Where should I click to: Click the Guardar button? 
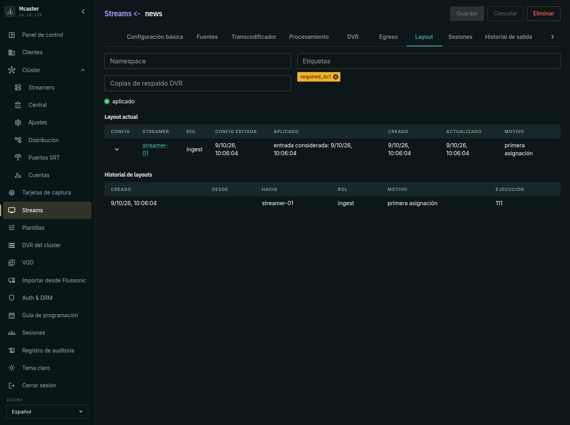coord(467,13)
